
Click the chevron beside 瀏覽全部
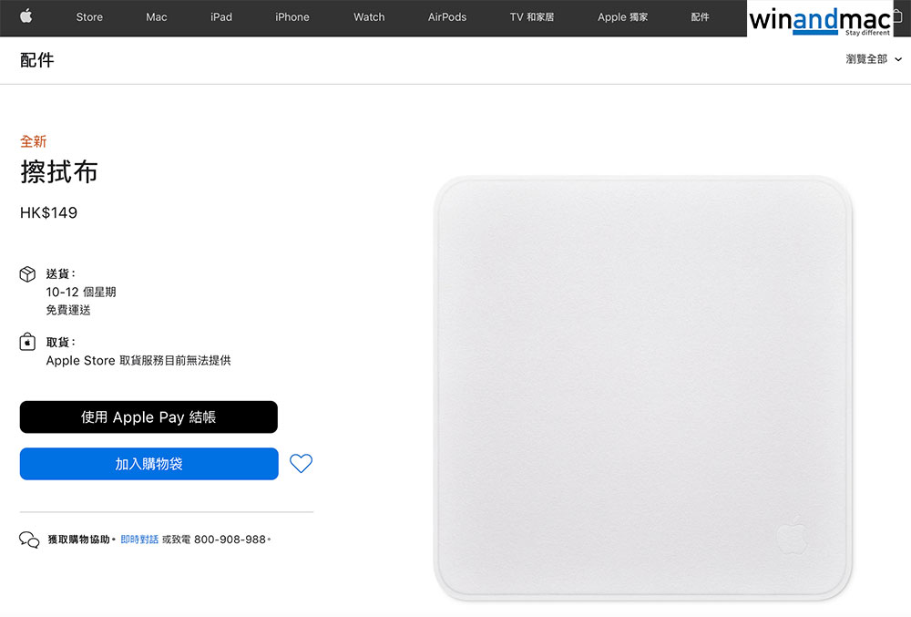pos(898,59)
